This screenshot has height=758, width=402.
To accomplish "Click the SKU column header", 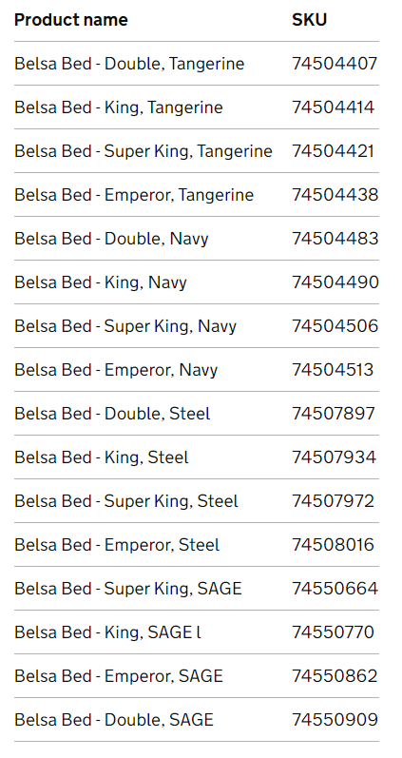I will point(309,20).
